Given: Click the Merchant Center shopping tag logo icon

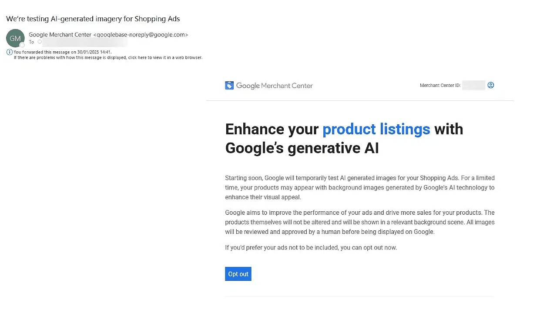Looking at the screenshot, I should 229,86.
